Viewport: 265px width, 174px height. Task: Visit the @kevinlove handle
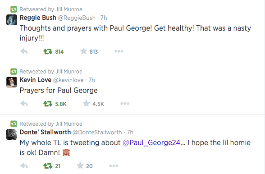coord(69,80)
